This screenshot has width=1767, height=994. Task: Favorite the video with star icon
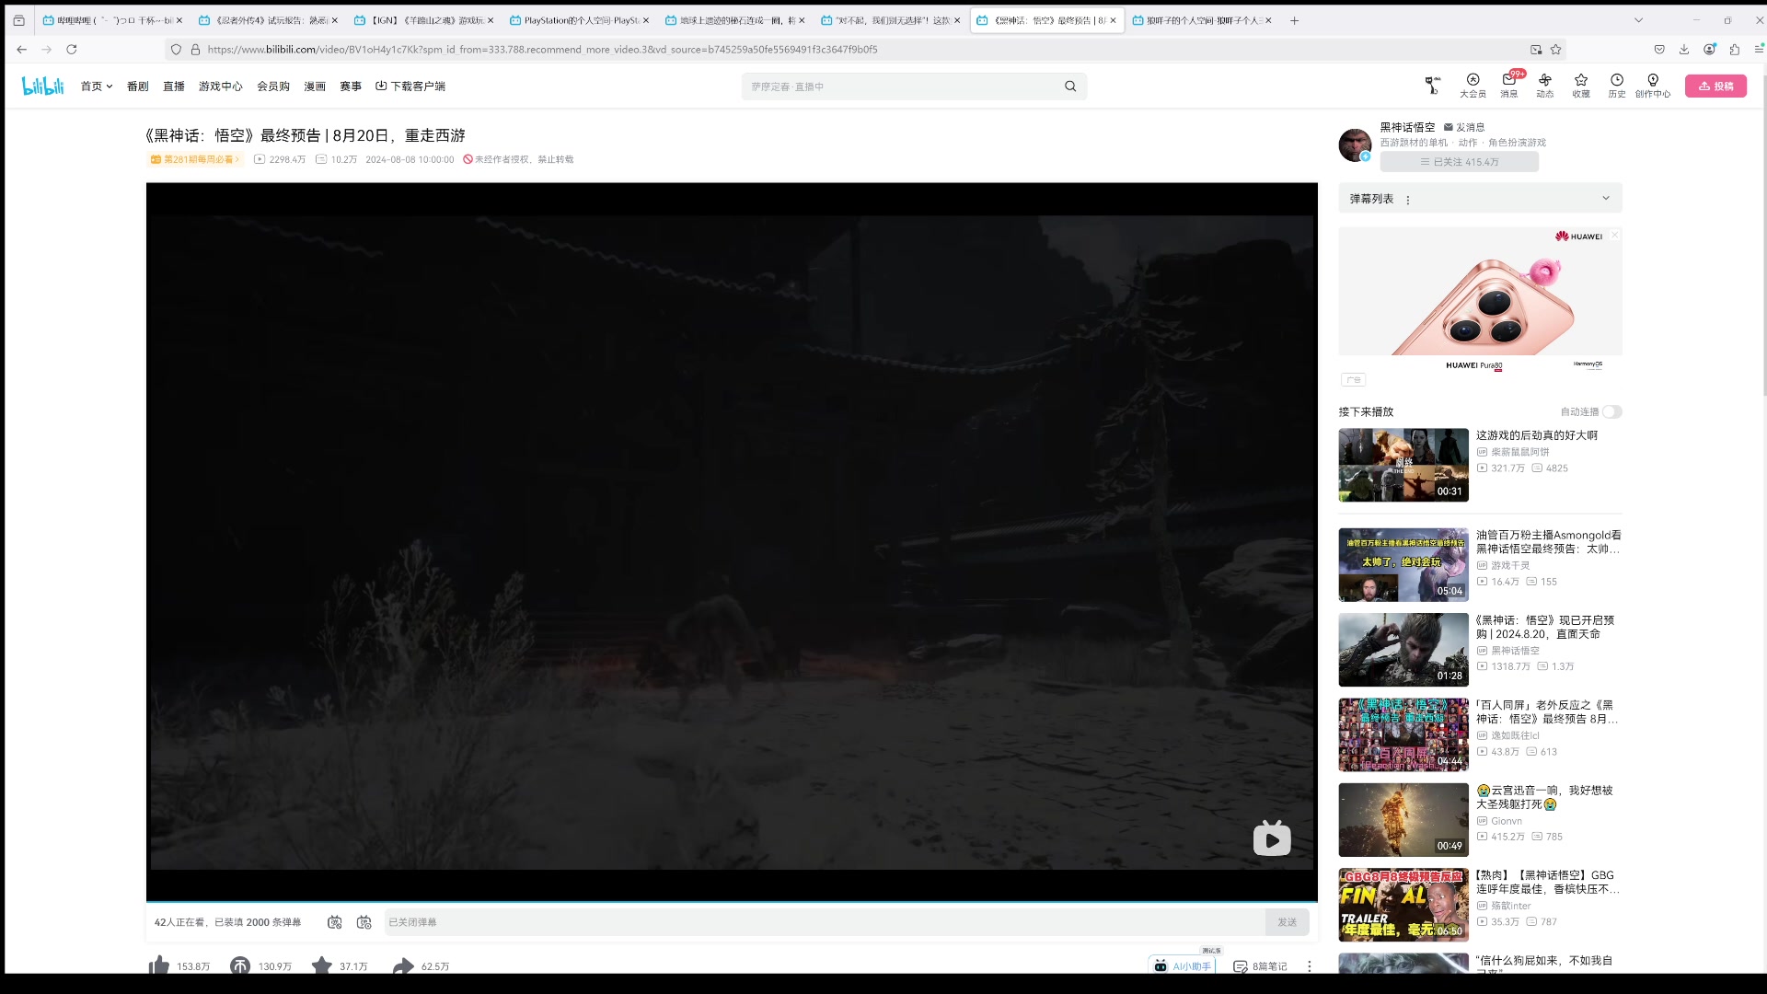(x=321, y=965)
